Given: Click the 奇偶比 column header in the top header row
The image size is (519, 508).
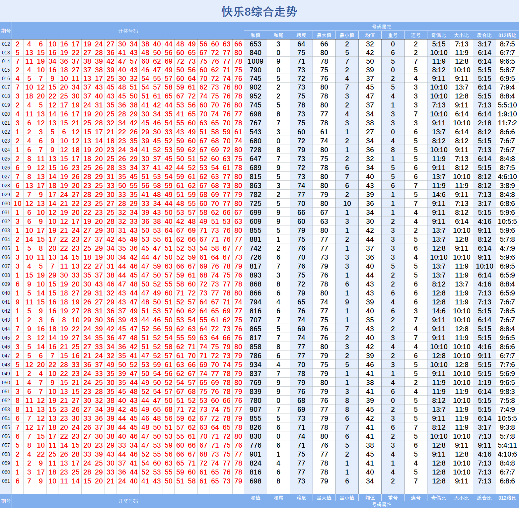Looking at the screenshot, I should (439, 35).
